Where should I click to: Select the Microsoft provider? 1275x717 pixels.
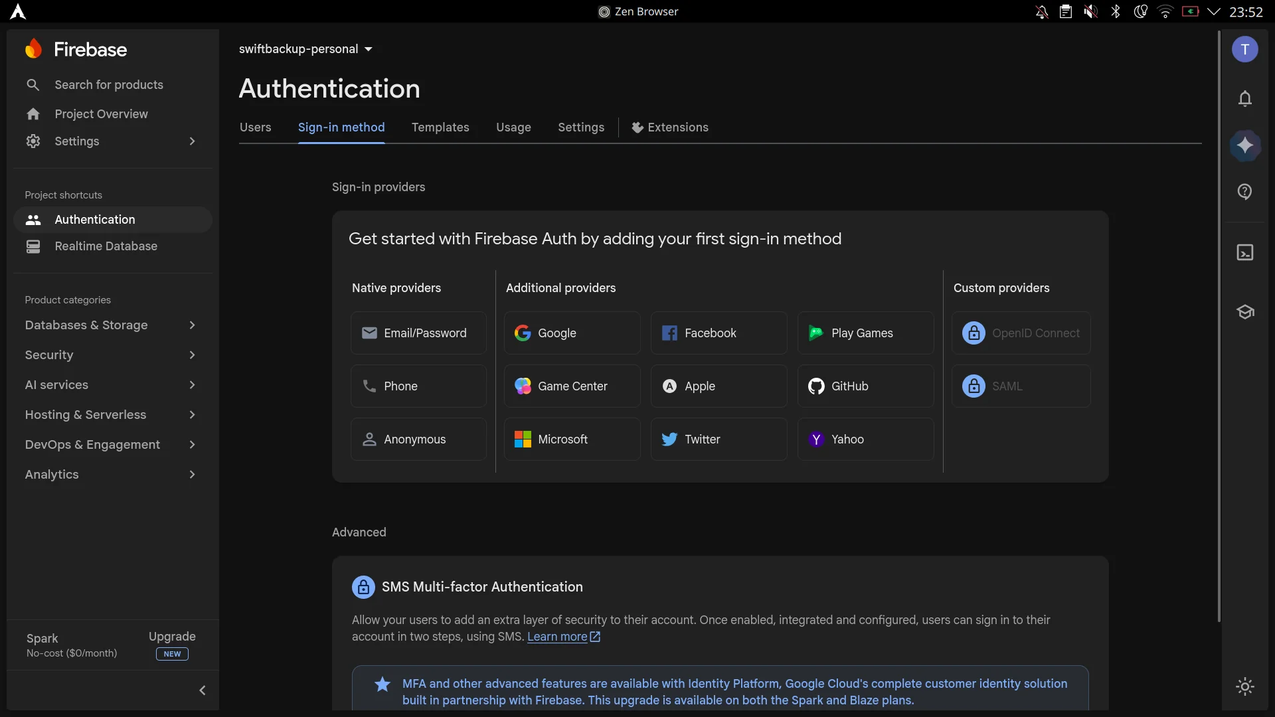point(572,439)
